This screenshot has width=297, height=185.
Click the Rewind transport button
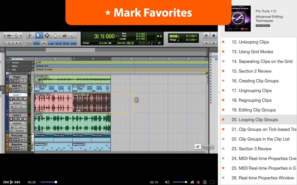(x=214, y=43)
